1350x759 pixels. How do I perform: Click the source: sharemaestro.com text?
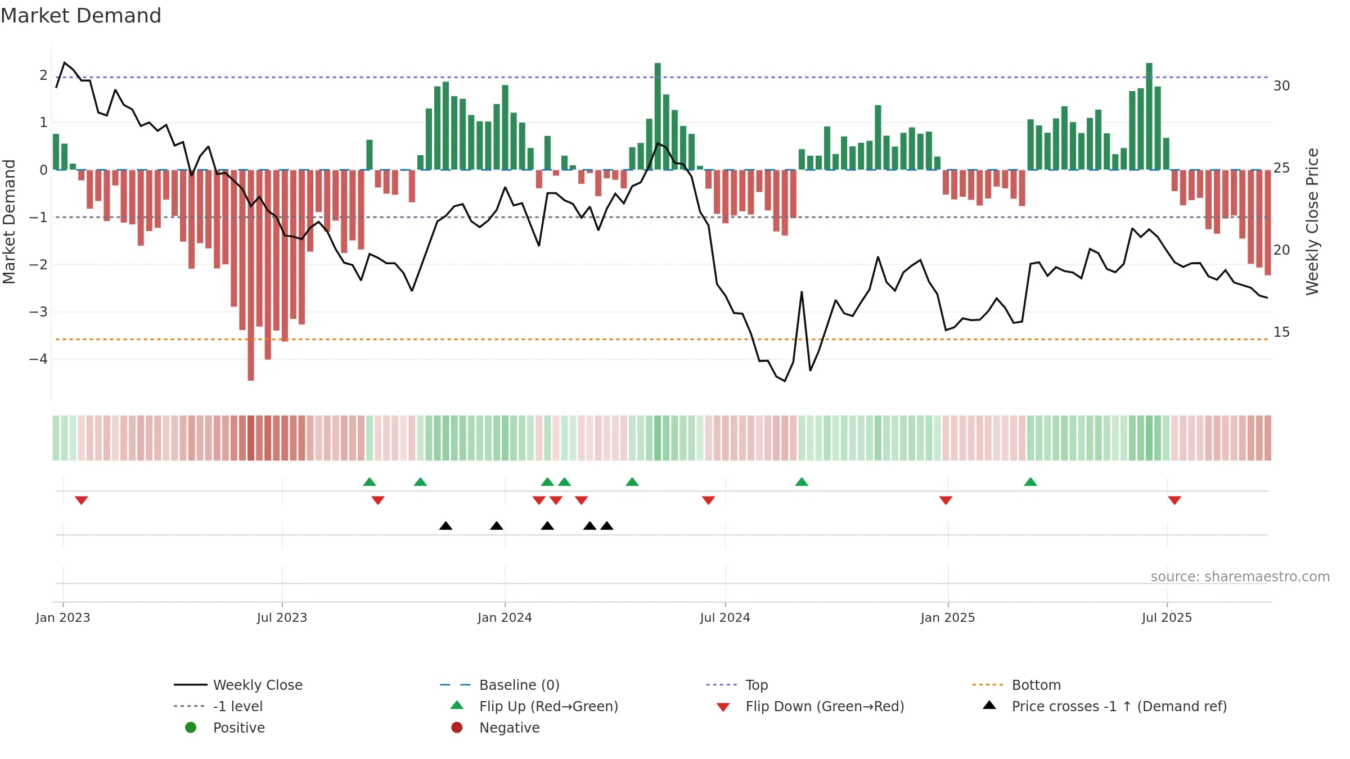tap(1240, 577)
